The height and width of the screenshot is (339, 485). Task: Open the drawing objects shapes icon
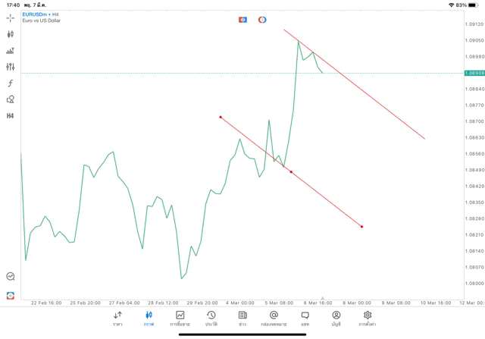pos(11,99)
